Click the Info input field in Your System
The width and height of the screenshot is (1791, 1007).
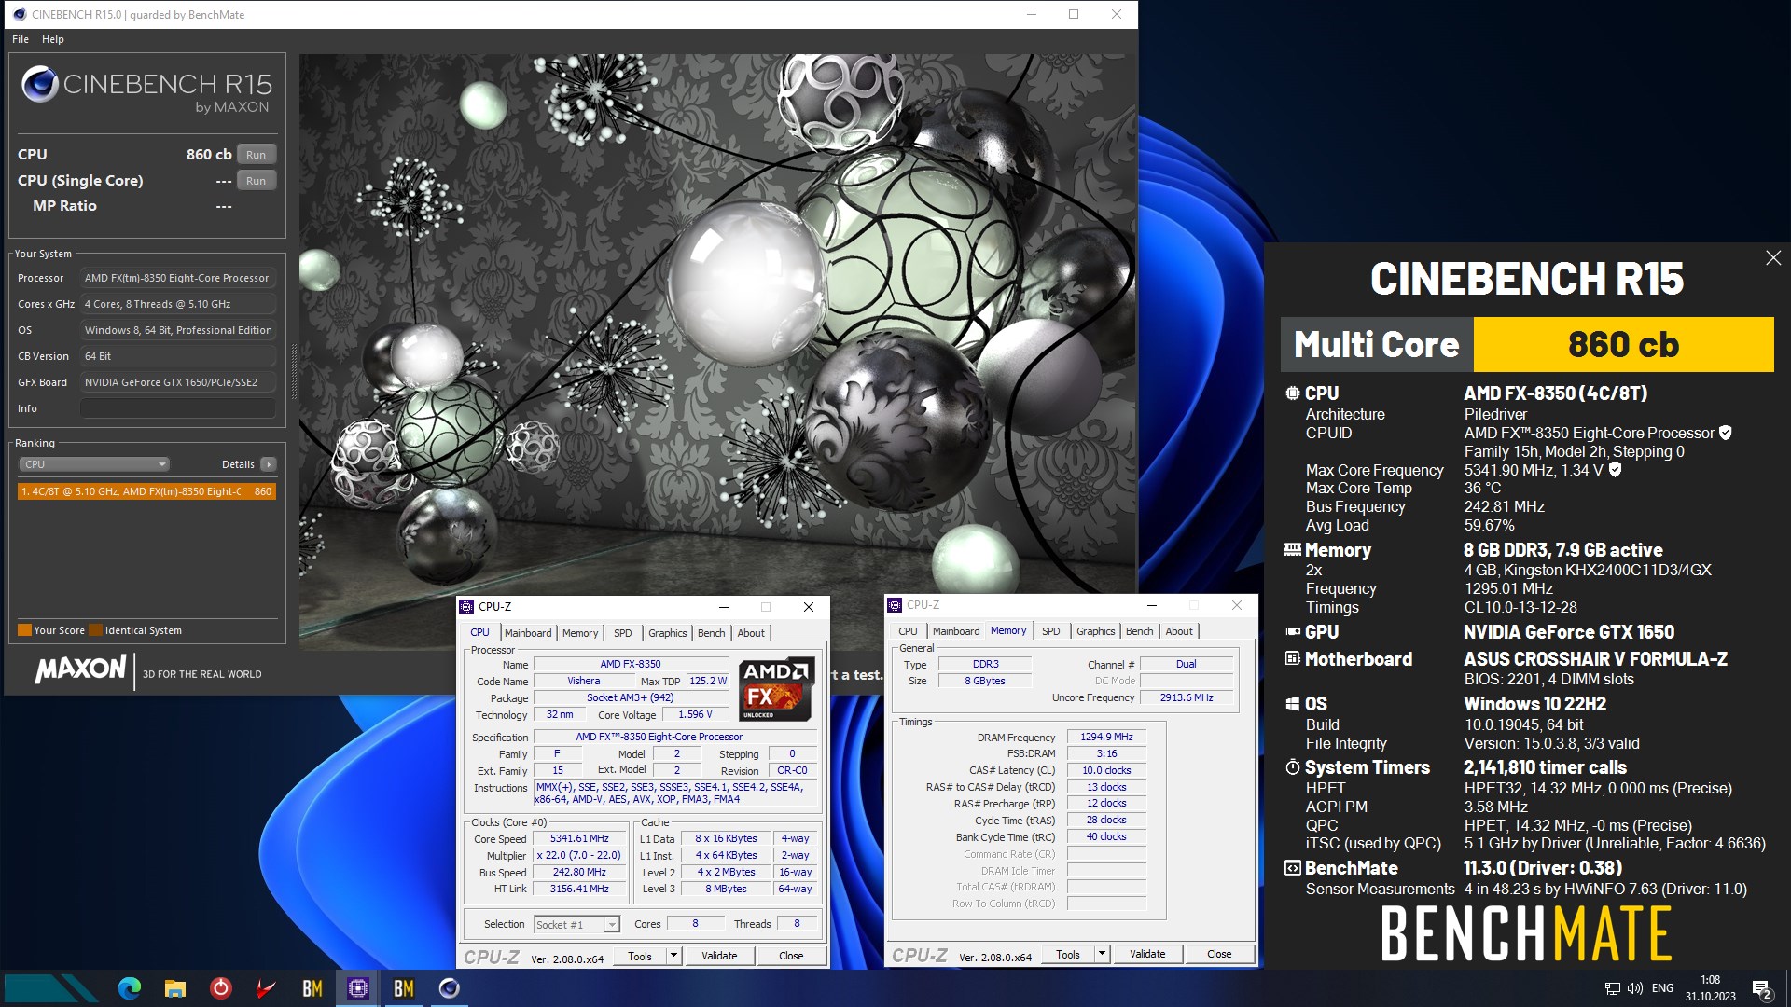(x=177, y=408)
